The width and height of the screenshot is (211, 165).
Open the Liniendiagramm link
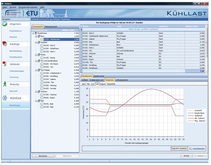pyautogui.click(x=199, y=148)
